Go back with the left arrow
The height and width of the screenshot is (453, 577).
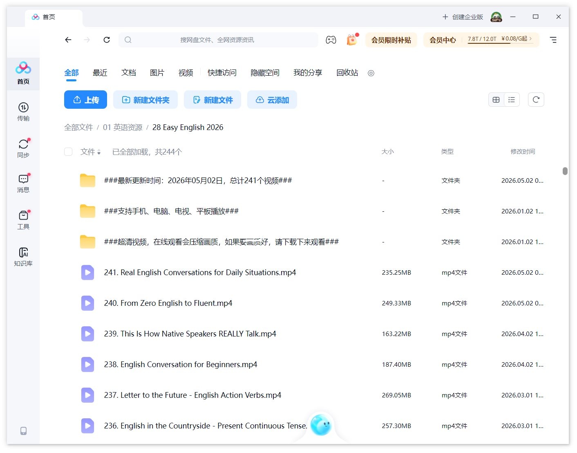coord(68,40)
